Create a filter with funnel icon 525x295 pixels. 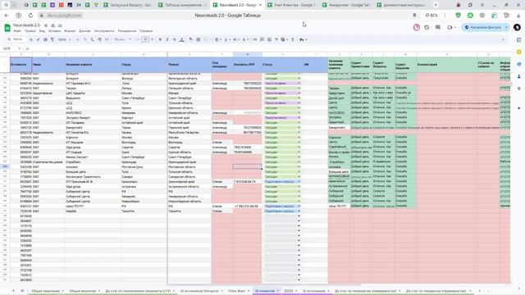tap(276, 39)
